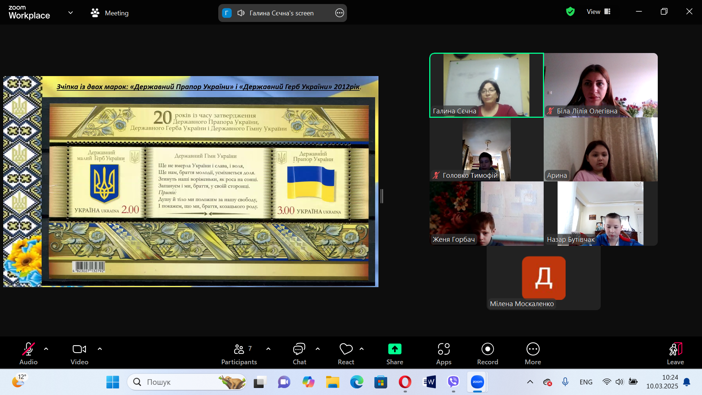Viewport: 702px width, 395px height.
Task: Open Task View on taskbar
Action: tap(260, 382)
